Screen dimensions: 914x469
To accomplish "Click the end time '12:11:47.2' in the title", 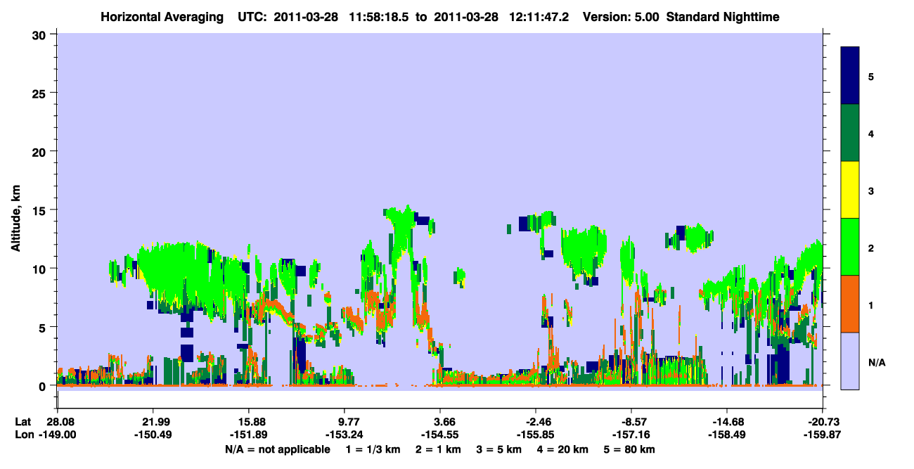I will [540, 16].
